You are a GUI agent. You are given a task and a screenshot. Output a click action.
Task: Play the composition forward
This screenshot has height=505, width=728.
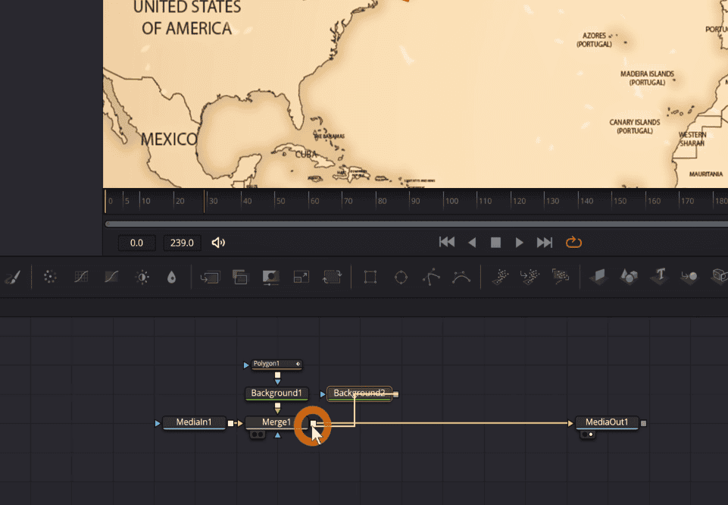click(520, 243)
